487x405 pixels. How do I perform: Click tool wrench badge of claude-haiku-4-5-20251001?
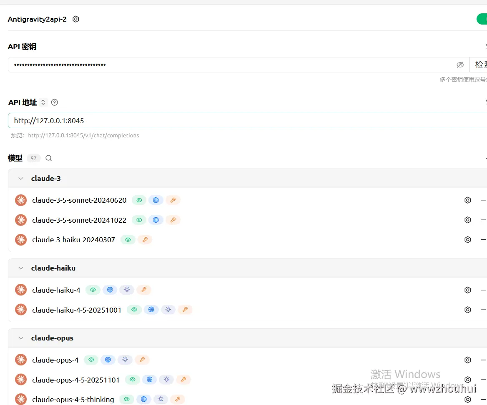[185, 310]
